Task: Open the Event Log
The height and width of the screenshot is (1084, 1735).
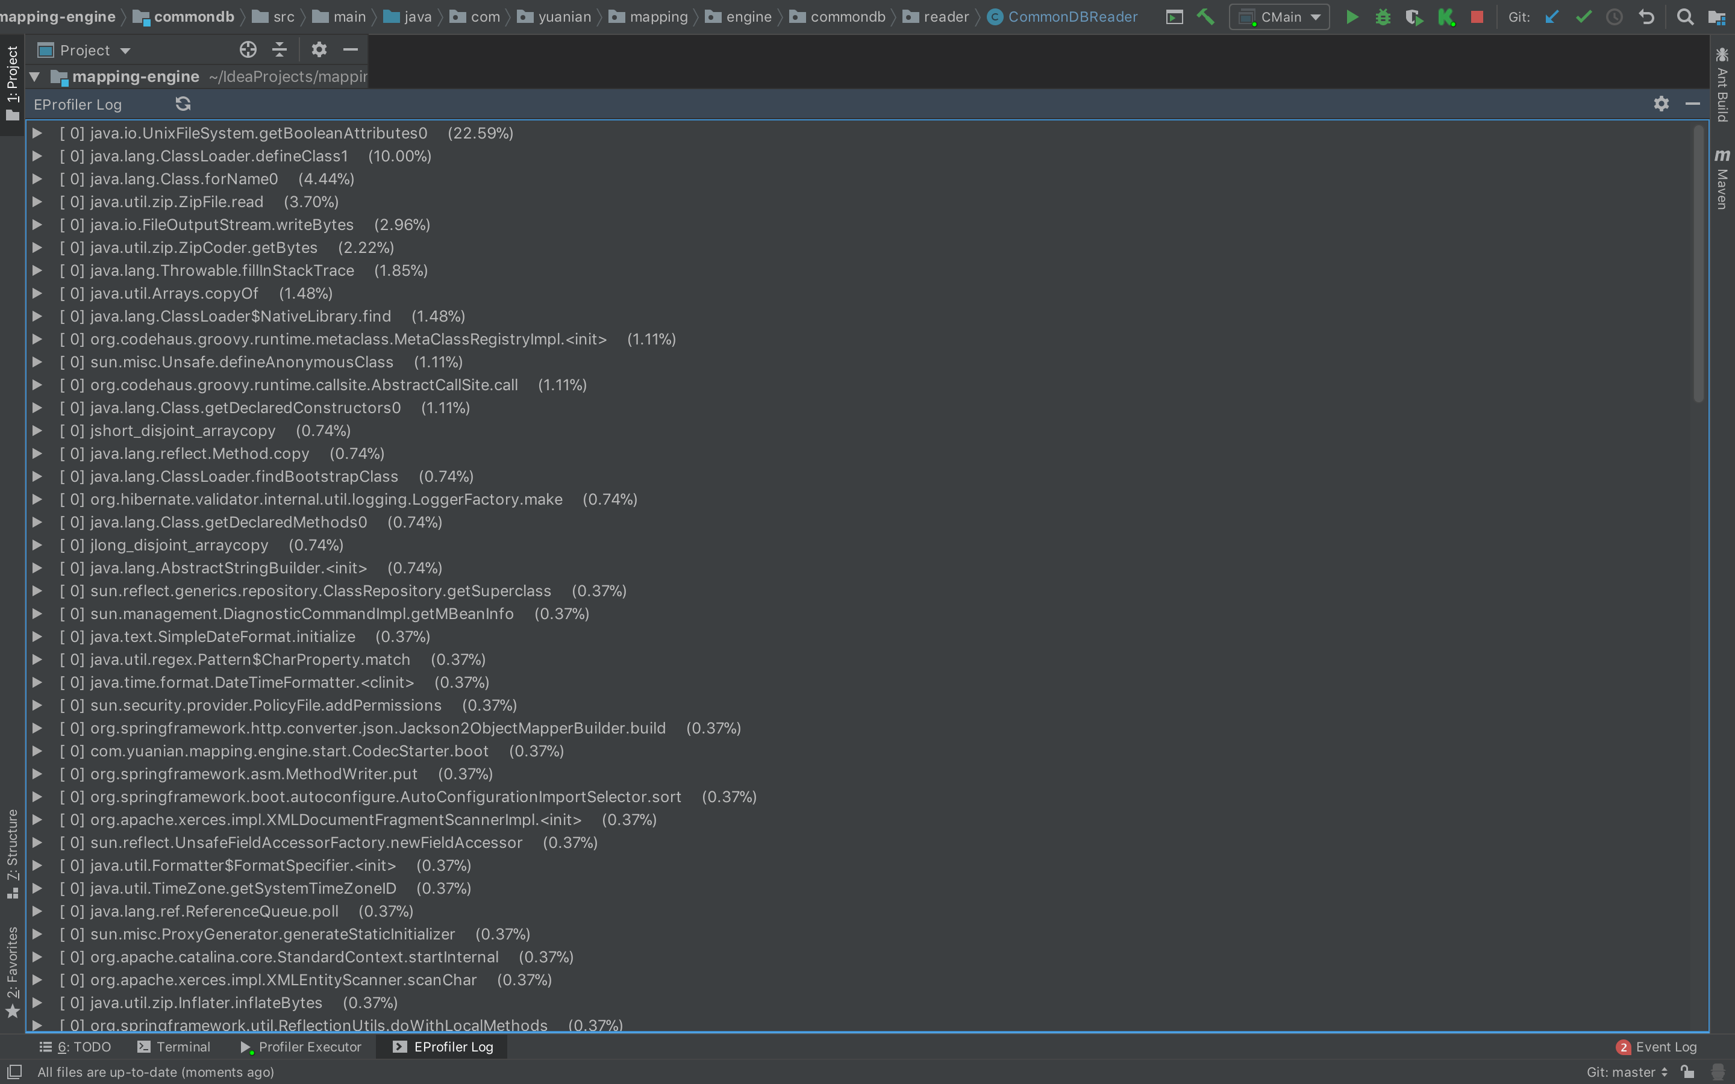Action: (1657, 1047)
